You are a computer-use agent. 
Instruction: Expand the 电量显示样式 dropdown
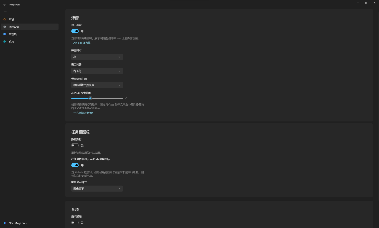97,188
